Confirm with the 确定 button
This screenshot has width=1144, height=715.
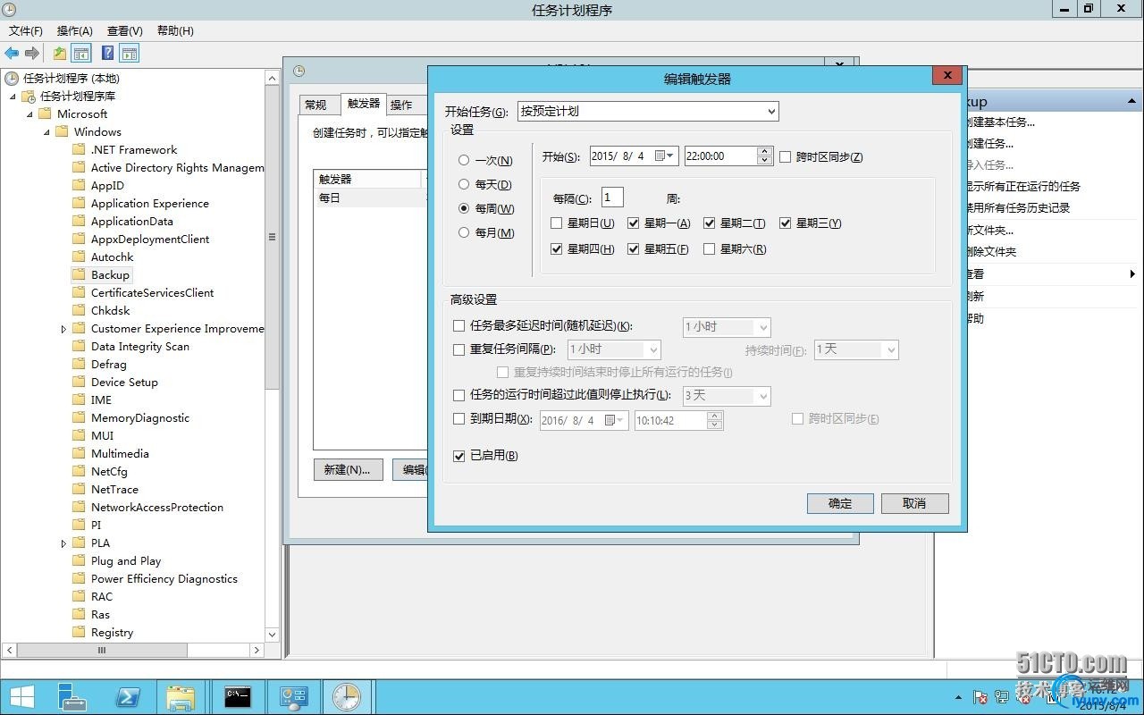point(840,503)
